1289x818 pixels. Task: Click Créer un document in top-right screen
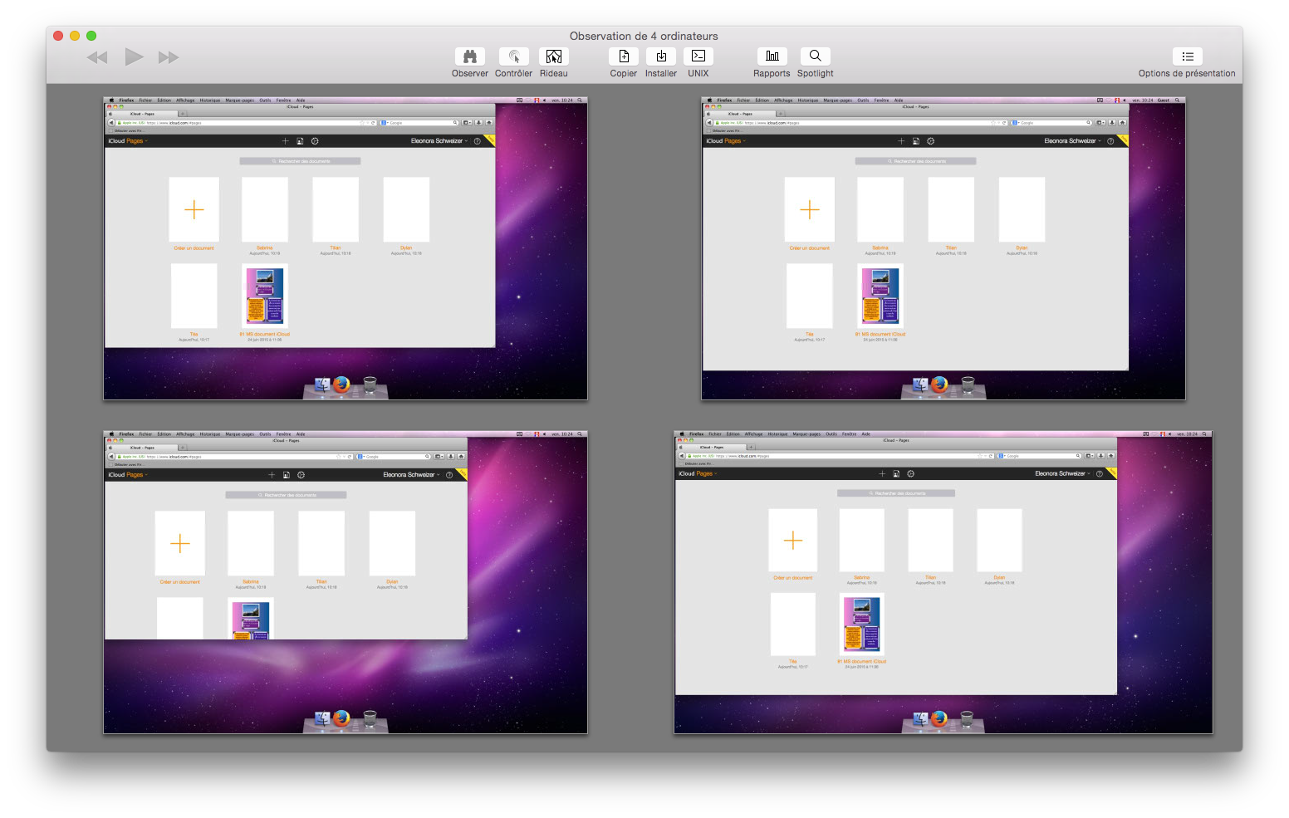809,210
